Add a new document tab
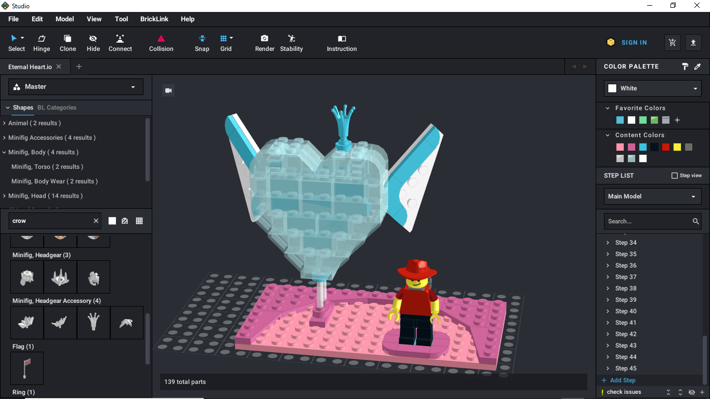 (x=79, y=66)
